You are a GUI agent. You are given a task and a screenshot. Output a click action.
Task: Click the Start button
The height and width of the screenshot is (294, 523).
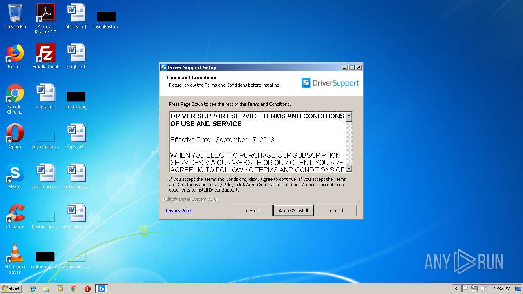tap(11, 289)
